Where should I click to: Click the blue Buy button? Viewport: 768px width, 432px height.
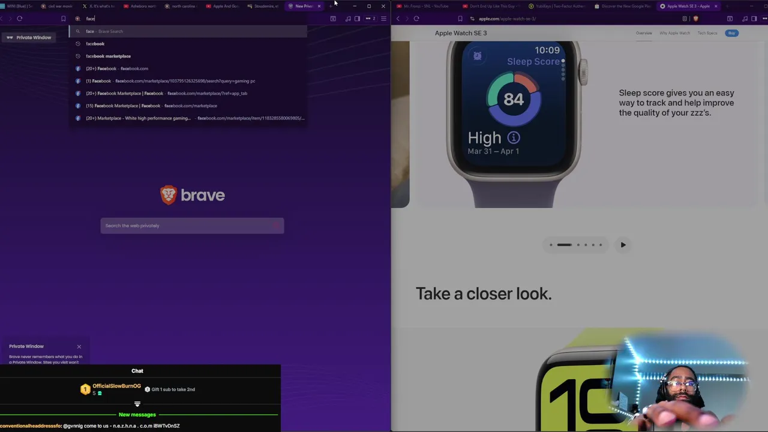click(x=731, y=33)
